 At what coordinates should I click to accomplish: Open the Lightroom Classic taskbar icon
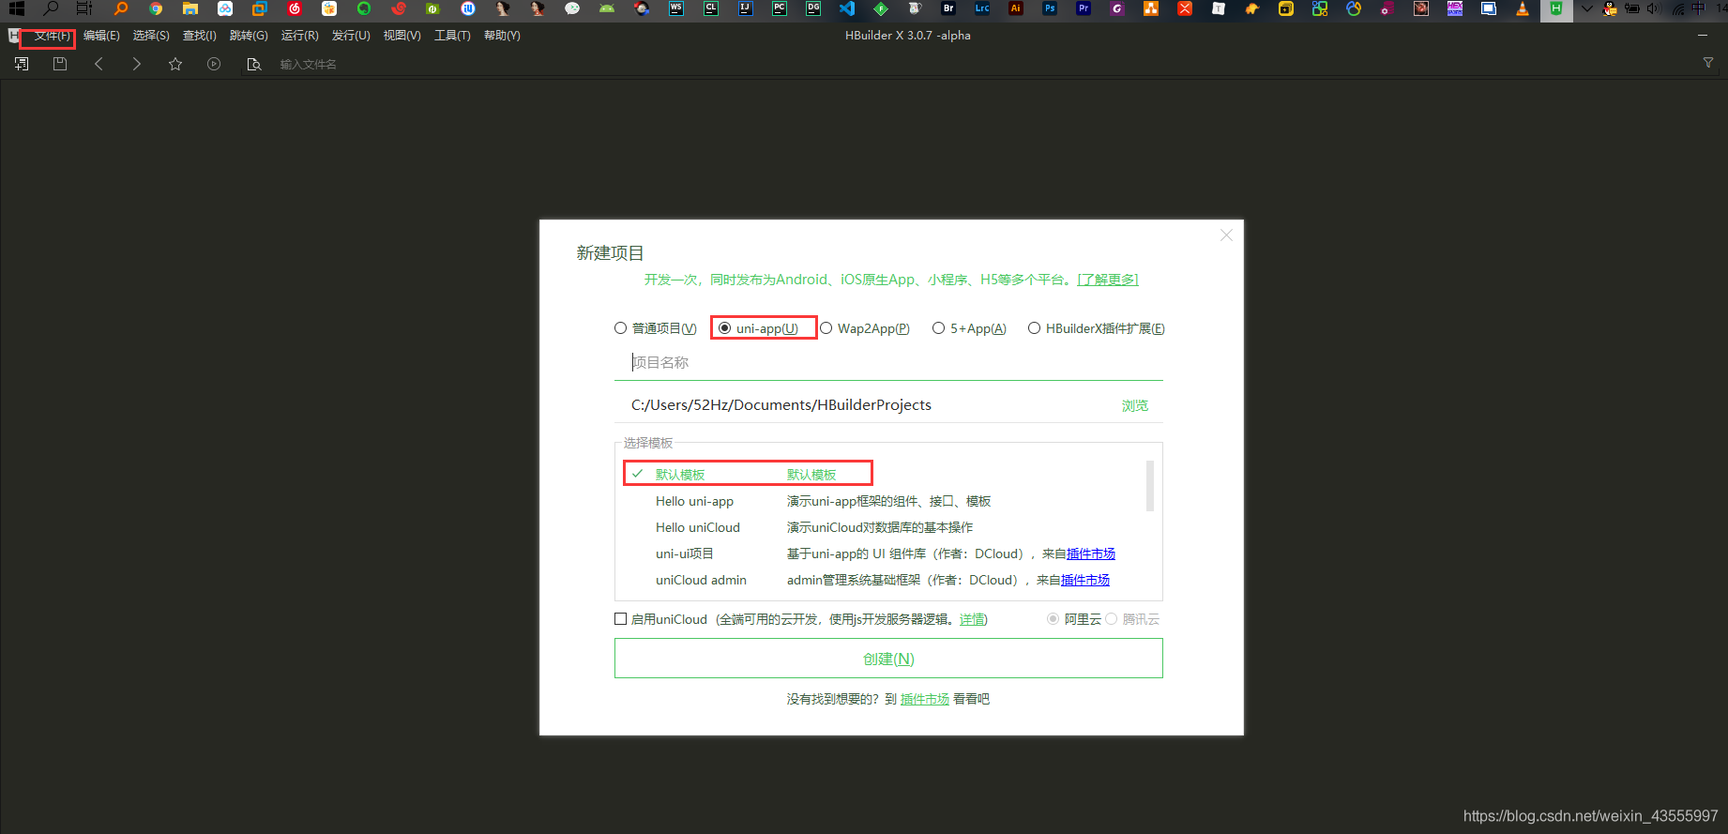tap(982, 8)
